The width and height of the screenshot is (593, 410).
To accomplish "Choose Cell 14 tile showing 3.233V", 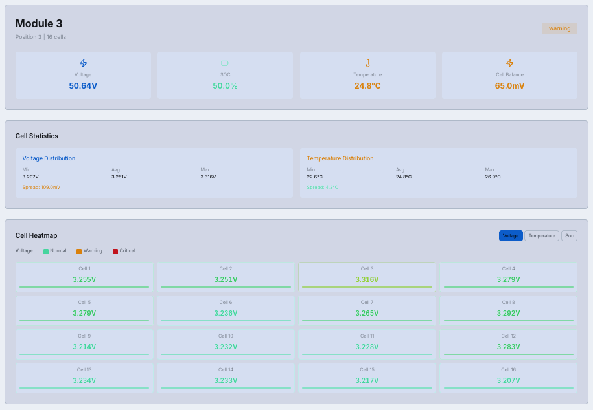I will point(226,378).
